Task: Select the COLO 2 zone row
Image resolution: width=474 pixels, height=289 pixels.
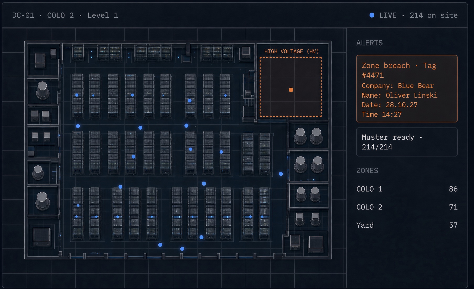Action: [x=407, y=207]
